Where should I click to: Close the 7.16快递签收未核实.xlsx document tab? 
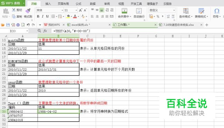click(201, 25)
